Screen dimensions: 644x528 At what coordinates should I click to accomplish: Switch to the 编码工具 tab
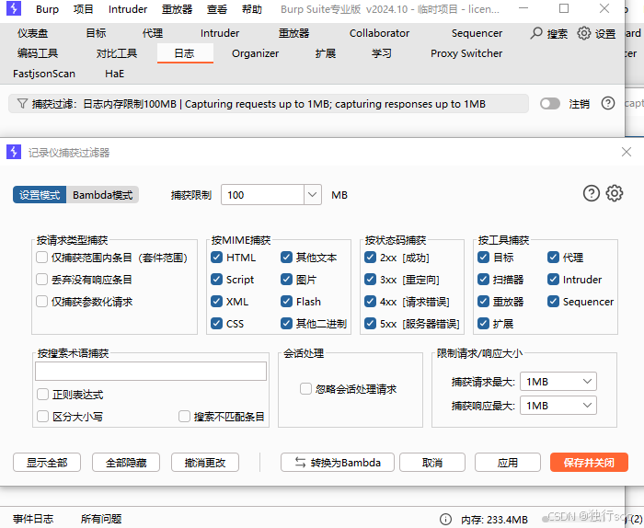click(x=38, y=53)
